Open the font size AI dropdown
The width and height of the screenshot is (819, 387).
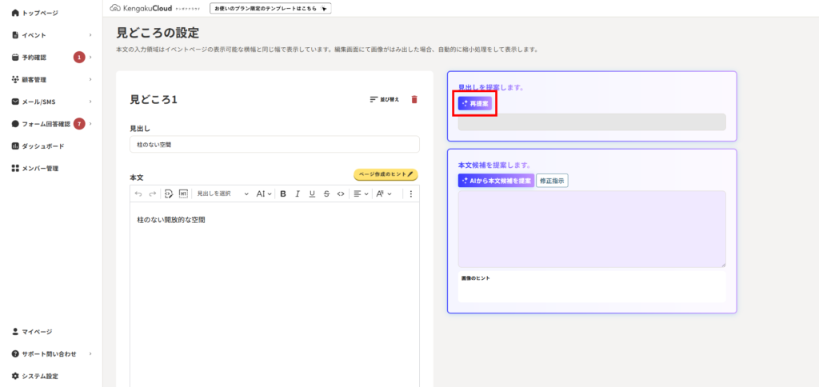coord(264,193)
